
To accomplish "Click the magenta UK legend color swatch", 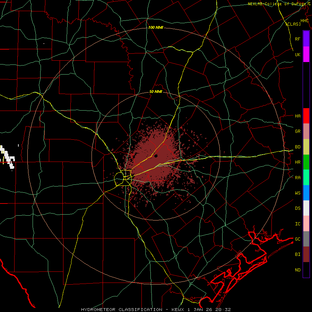I will pos(306,54).
